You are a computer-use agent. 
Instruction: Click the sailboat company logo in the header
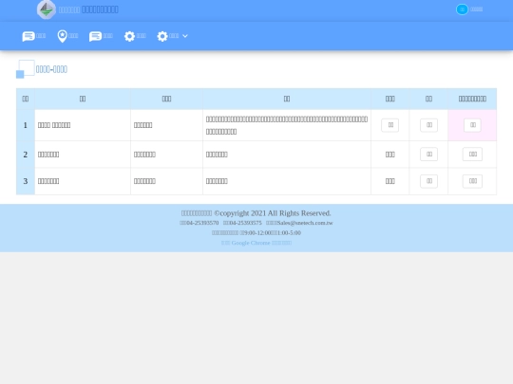47,9
